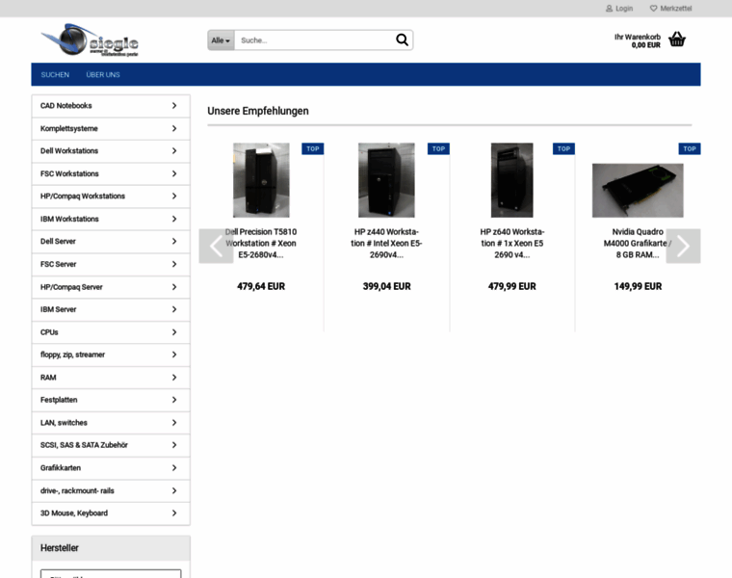
Task: Click Nvidia Quadro M4000 product image
Action: tap(638, 191)
